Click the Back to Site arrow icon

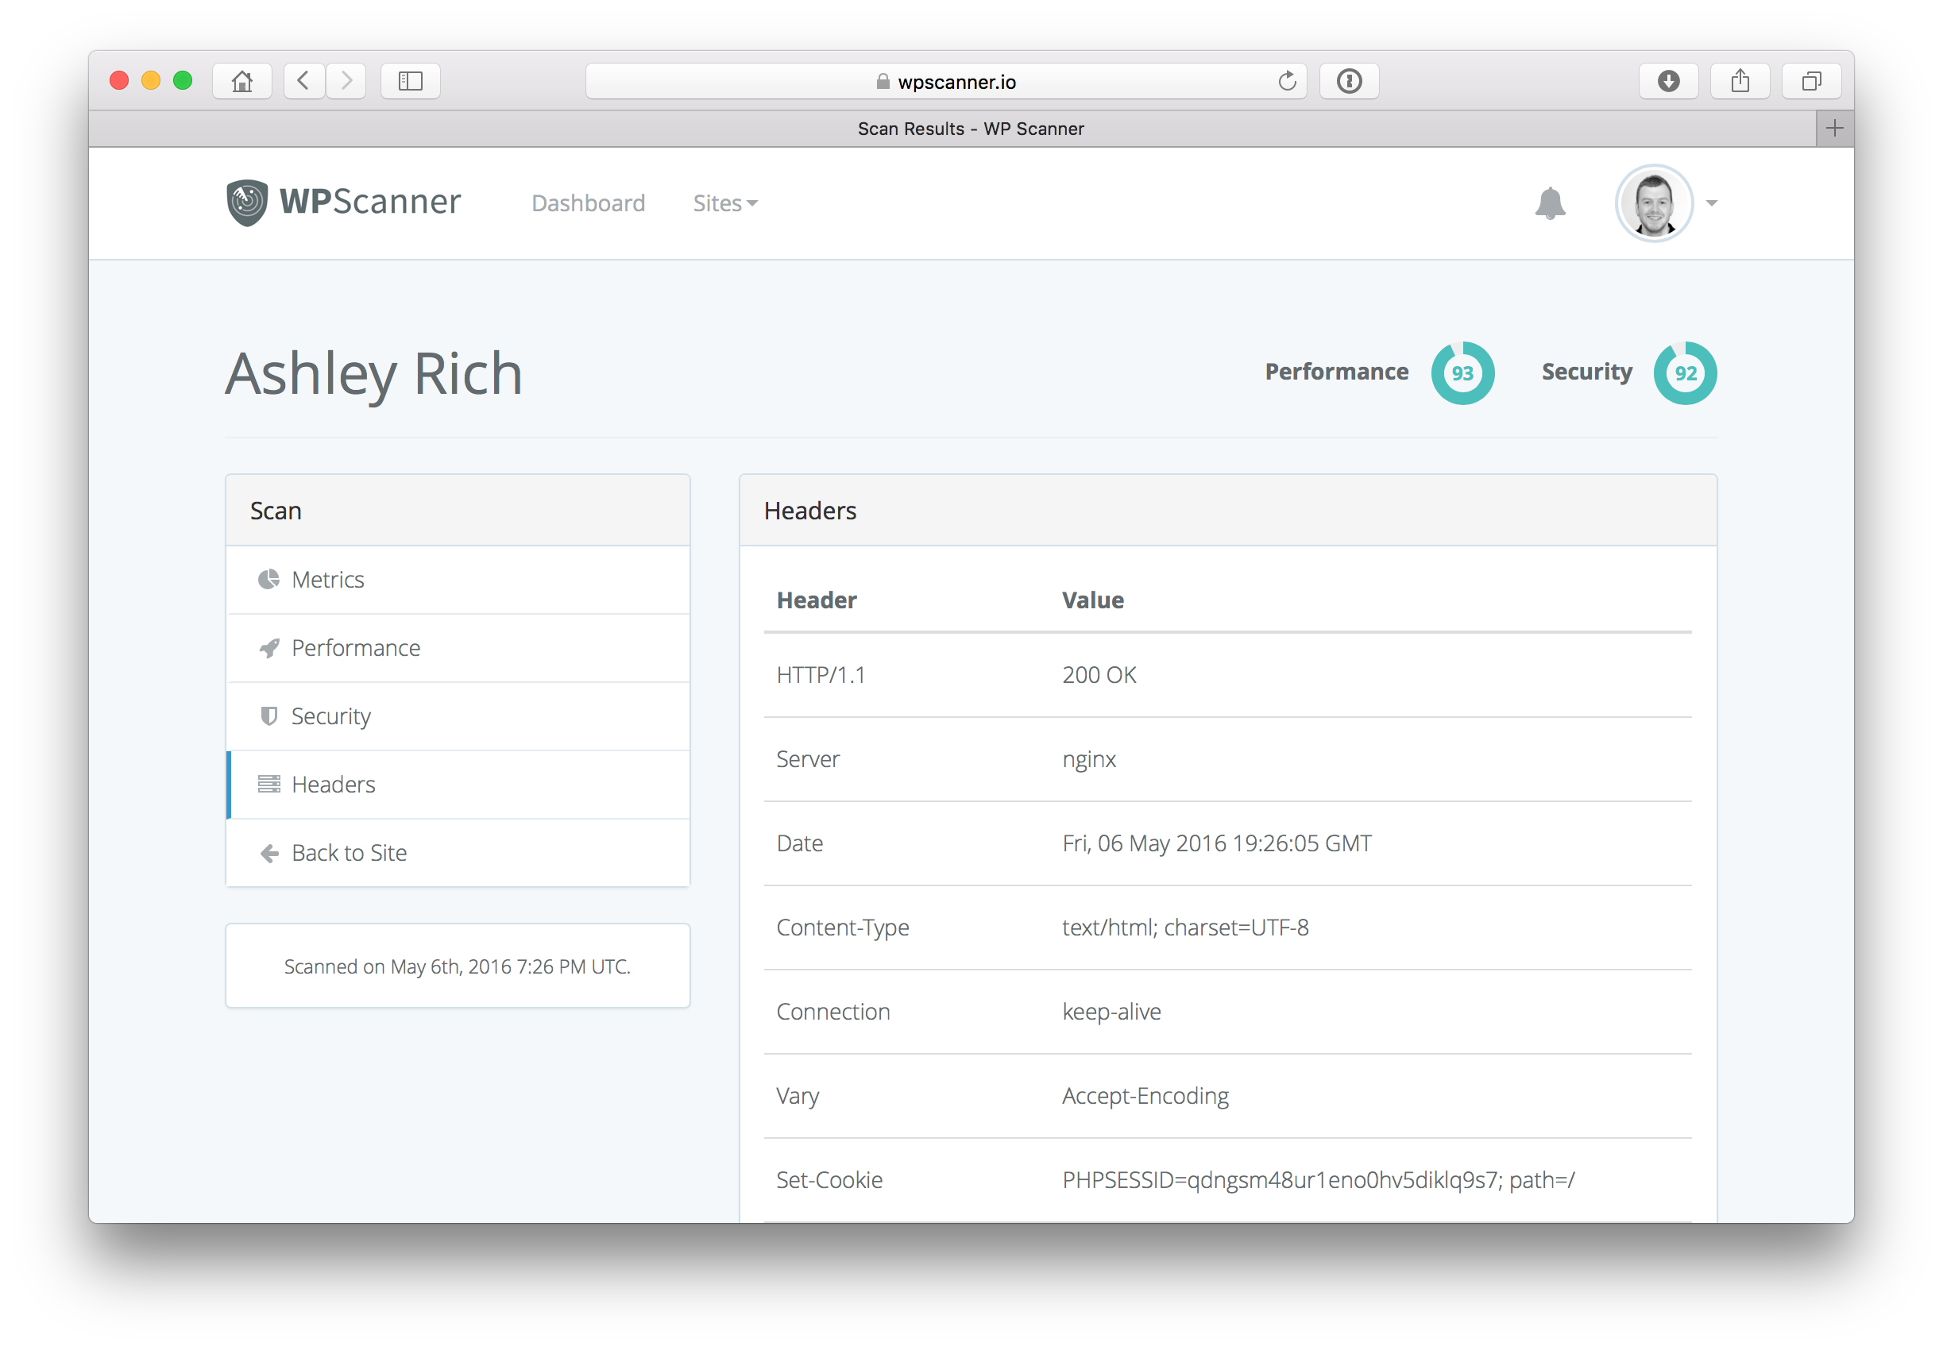pos(269,854)
